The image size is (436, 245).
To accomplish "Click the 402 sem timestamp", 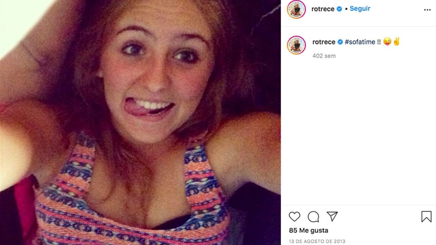I will click(324, 56).
